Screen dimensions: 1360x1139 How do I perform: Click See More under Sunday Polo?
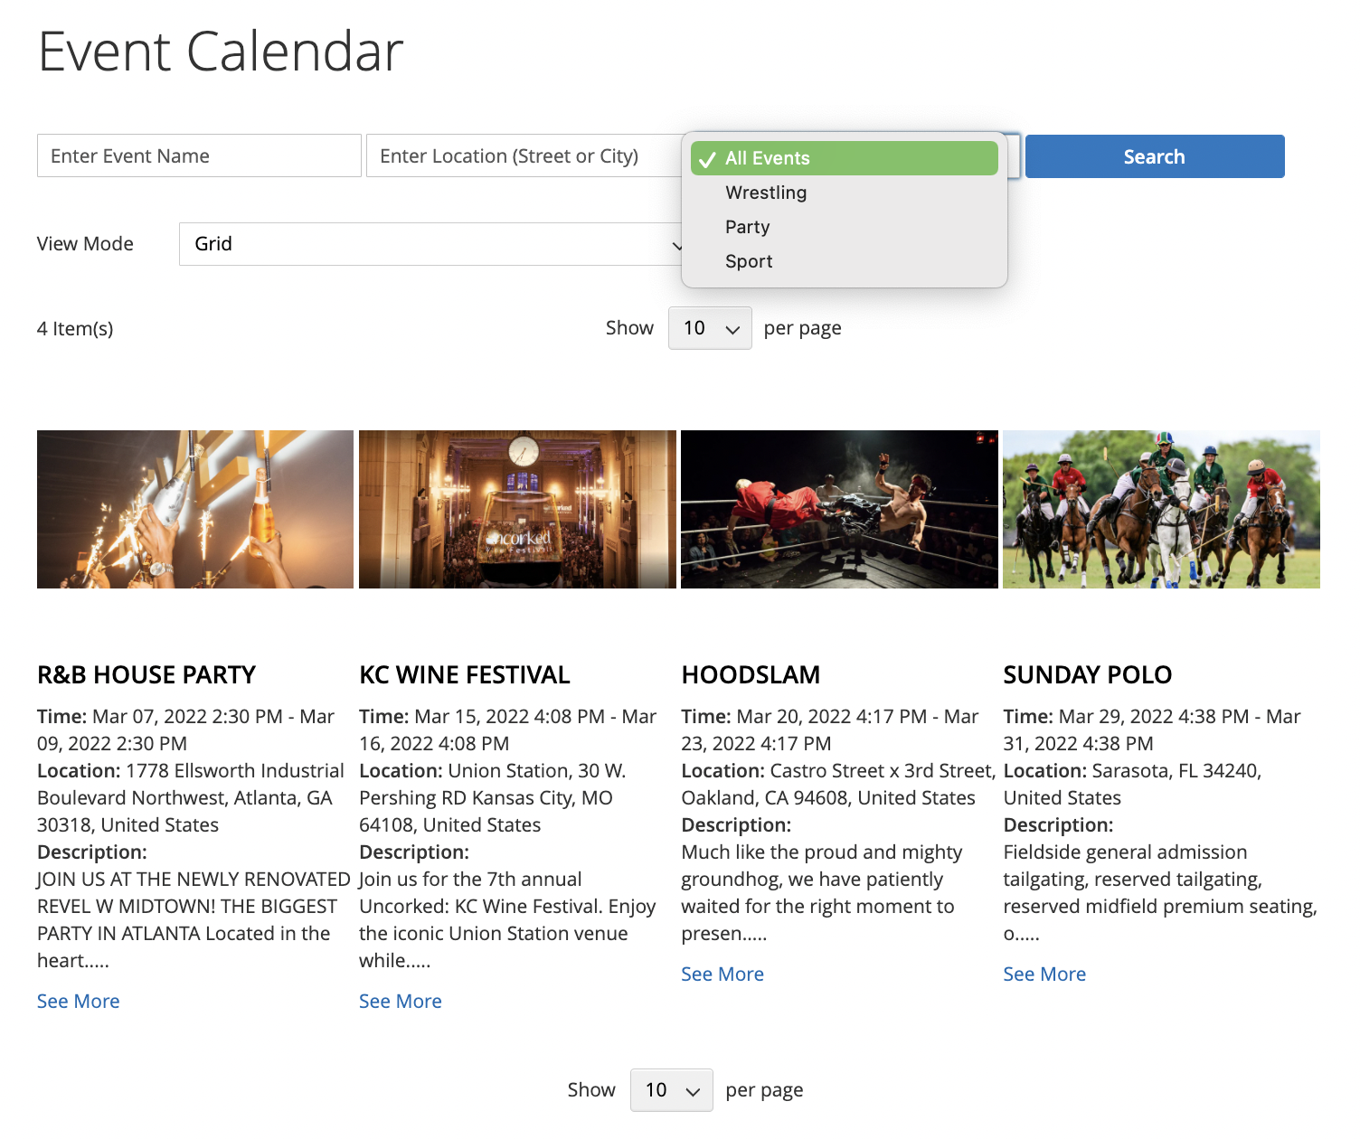pyautogui.click(x=1044, y=974)
